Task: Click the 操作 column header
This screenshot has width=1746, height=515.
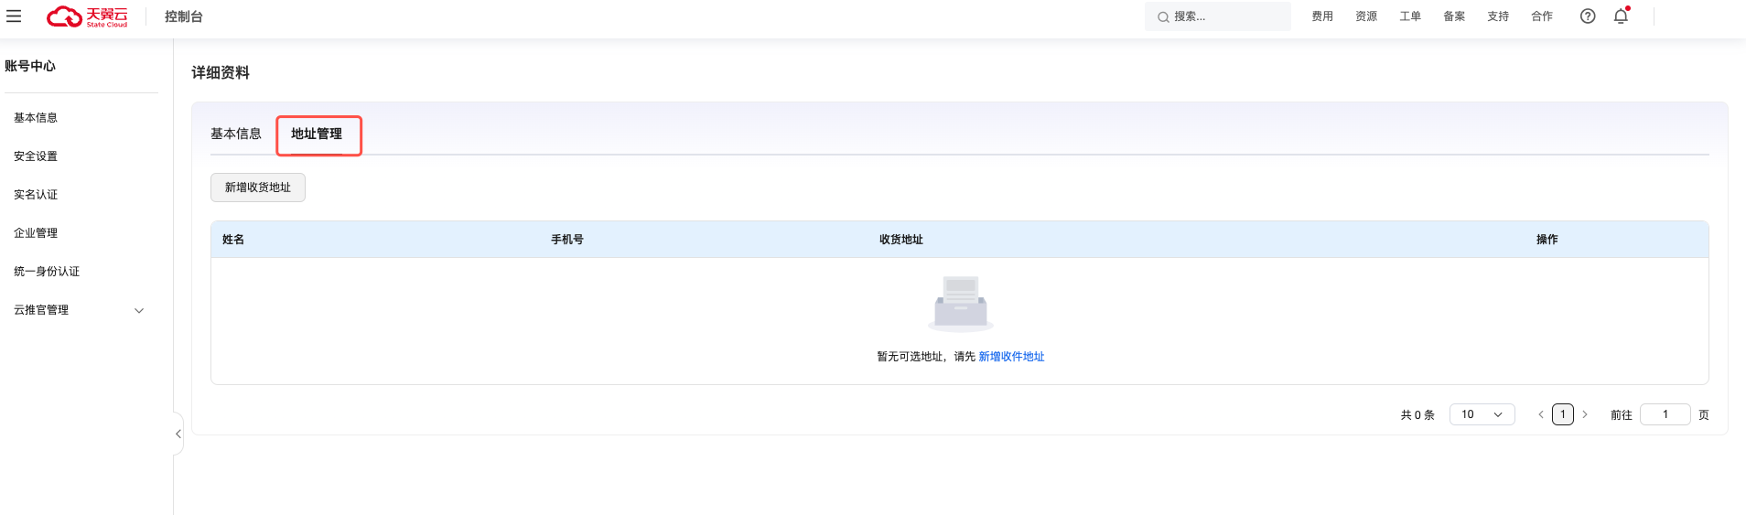Action: 1547,240
